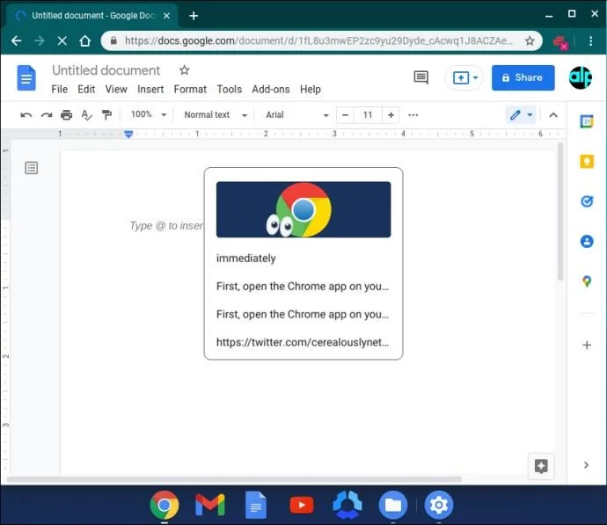Open the Edit menu
The image size is (607, 525).
86,90
